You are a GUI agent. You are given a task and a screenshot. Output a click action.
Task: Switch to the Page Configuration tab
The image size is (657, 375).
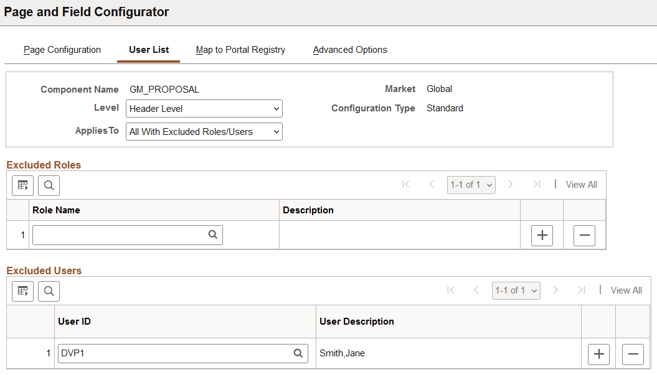click(62, 50)
